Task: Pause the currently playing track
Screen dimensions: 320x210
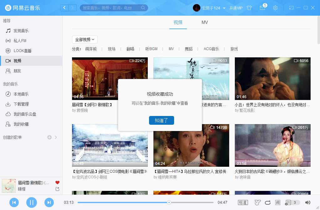Action: [31, 202]
